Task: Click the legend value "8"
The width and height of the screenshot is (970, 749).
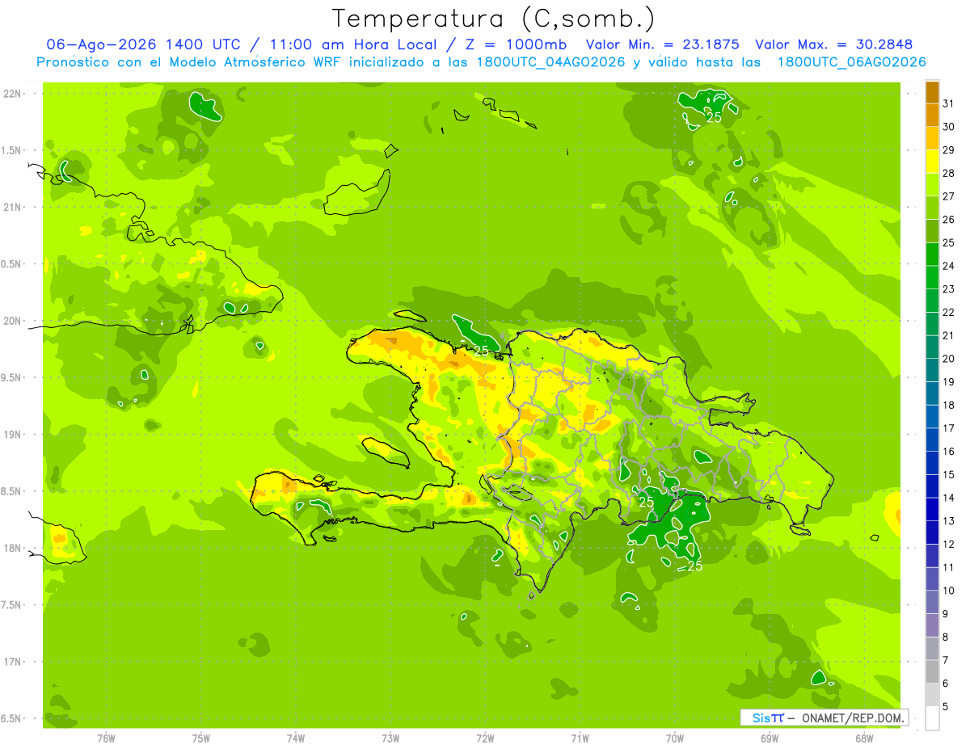Action: [946, 637]
